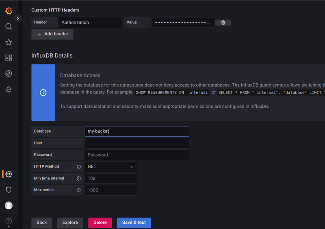Open Starred dashboards from the sidebar
This screenshot has height=229, width=325.
[x=9, y=42]
